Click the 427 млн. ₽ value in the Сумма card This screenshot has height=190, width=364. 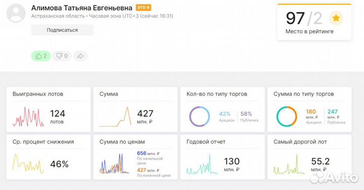click(x=145, y=117)
